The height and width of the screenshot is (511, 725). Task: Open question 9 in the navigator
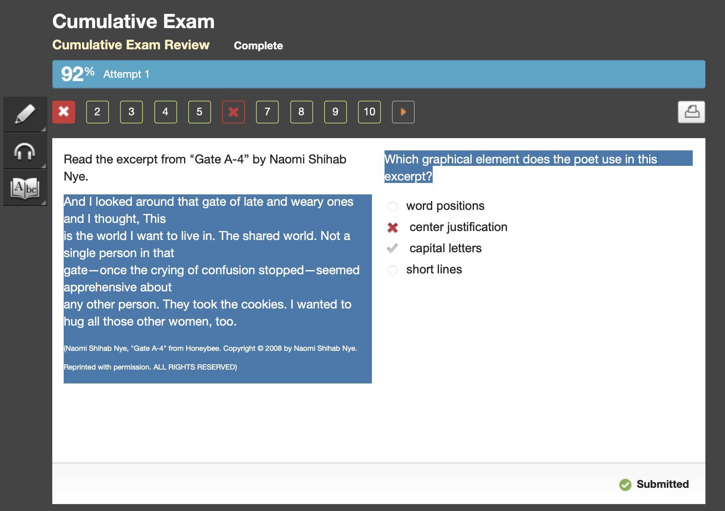click(335, 112)
